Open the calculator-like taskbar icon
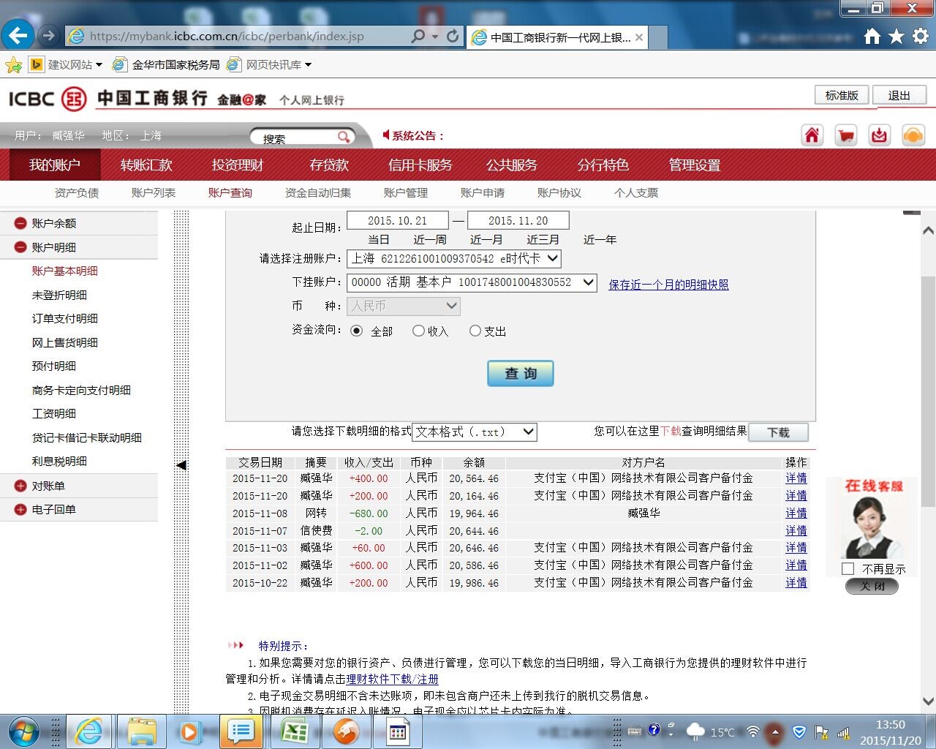The height and width of the screenshot is (749, 936). click(398, 731)
